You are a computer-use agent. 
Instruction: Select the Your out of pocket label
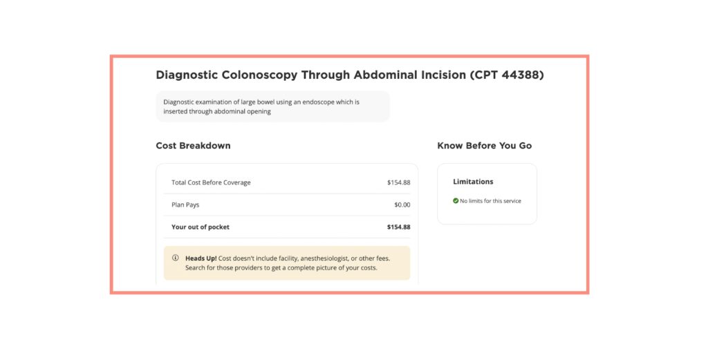[x=201, y=227]
